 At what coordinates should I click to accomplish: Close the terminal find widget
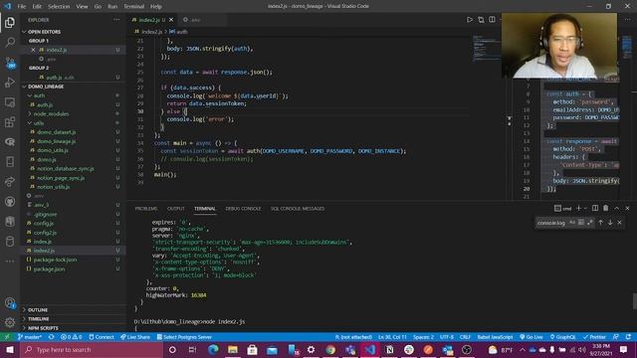point(619,223)
